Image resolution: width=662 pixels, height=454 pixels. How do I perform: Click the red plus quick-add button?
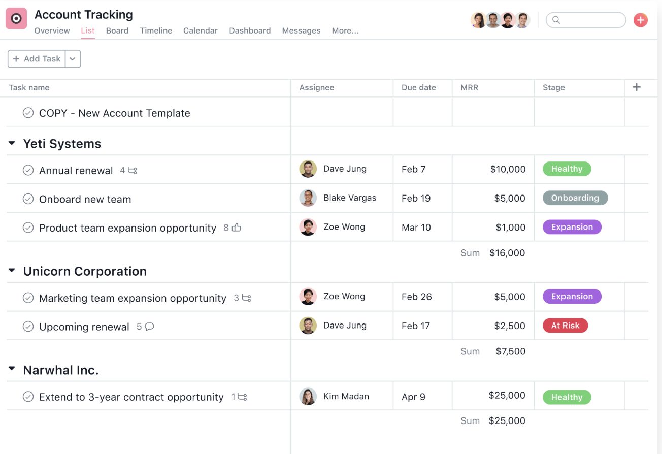[x=641, y=20]
